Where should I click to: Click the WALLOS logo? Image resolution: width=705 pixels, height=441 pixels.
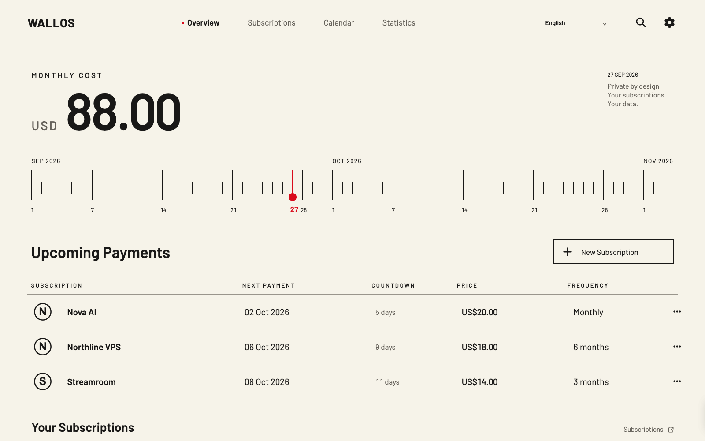point(51,23)
